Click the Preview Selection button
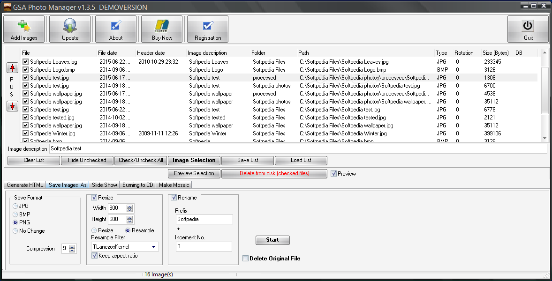 click(194, 173)
